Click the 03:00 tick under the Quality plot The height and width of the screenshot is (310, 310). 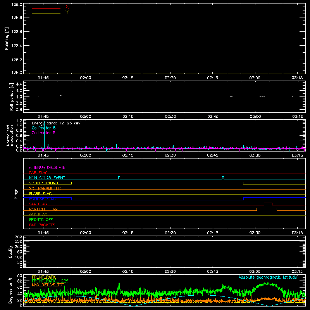click(255, 272)
